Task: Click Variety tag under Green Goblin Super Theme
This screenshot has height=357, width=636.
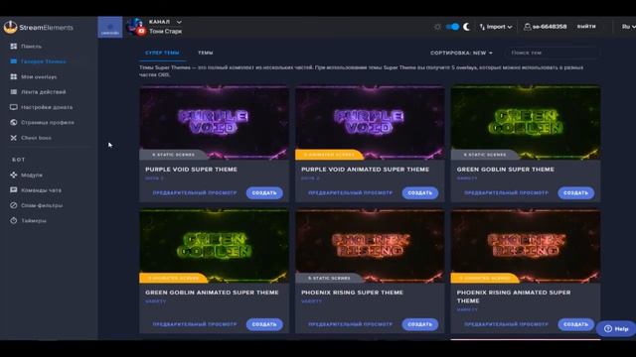Action: point(467,178)
